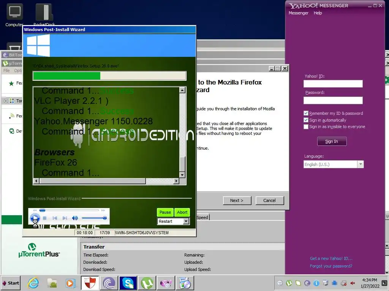Click the muted volume tray icon

coord(353,283)
